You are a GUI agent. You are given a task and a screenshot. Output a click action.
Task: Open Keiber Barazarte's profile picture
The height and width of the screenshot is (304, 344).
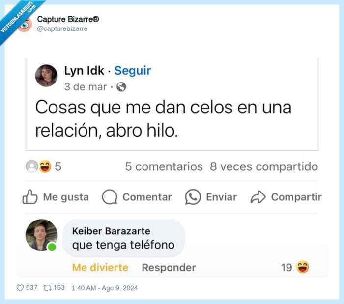(x=41, y=235)
